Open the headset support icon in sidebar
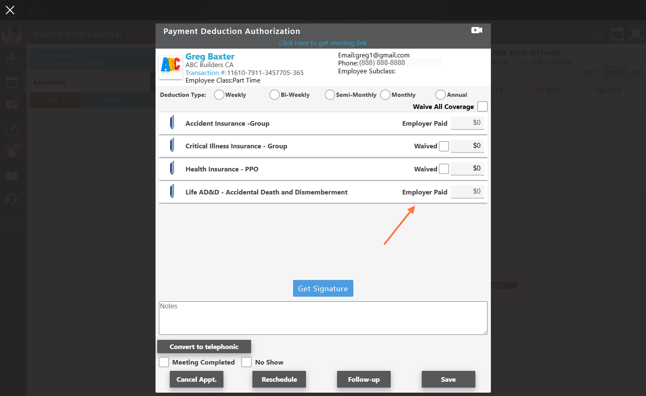This screenshot has width=646, height=396. click(12, 199)
